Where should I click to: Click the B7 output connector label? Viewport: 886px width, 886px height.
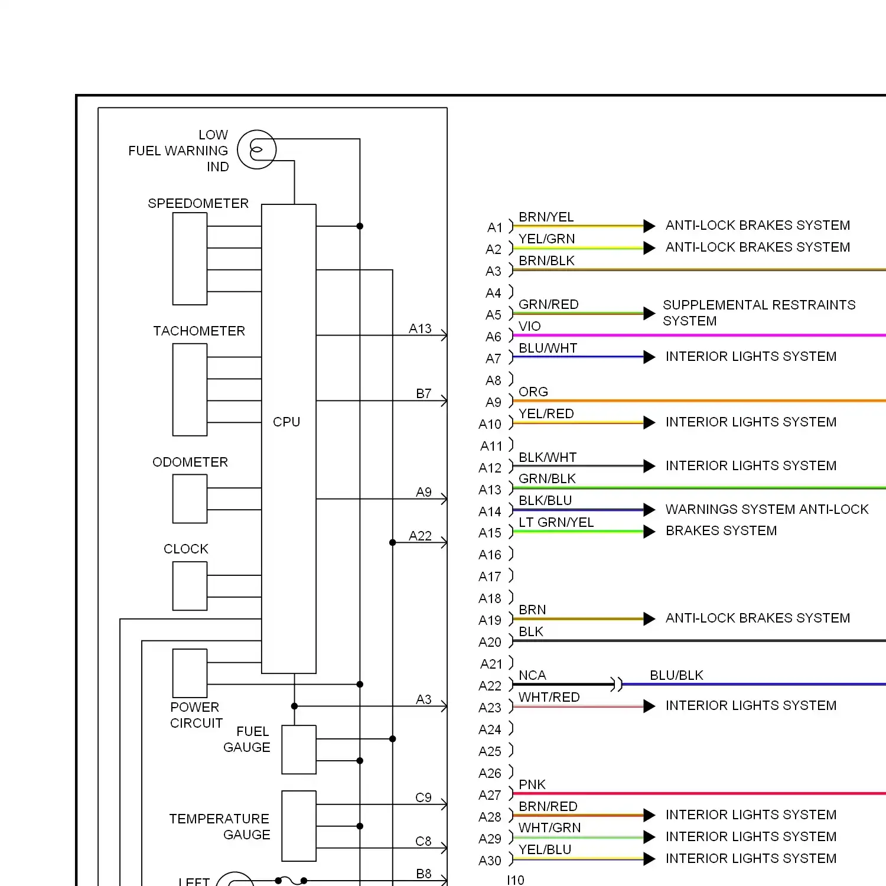[424, 393]
